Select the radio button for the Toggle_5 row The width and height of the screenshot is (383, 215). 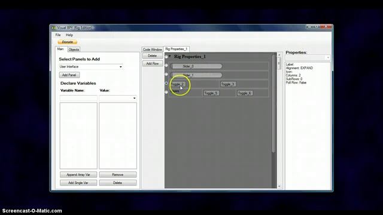(x=166, y=92)
